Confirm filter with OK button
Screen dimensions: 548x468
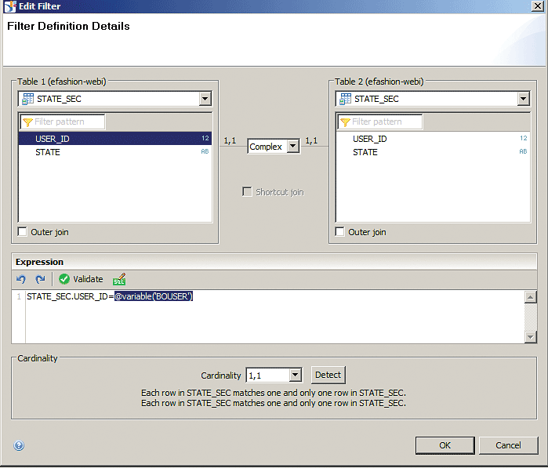pyautogui.click(x=445, y=445)
